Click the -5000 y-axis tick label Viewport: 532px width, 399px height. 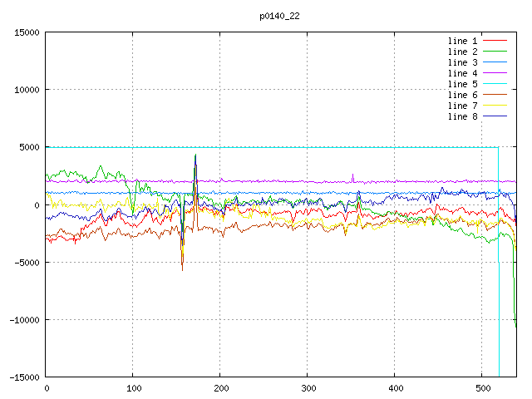pyautogui.click(x=26, y=263)
